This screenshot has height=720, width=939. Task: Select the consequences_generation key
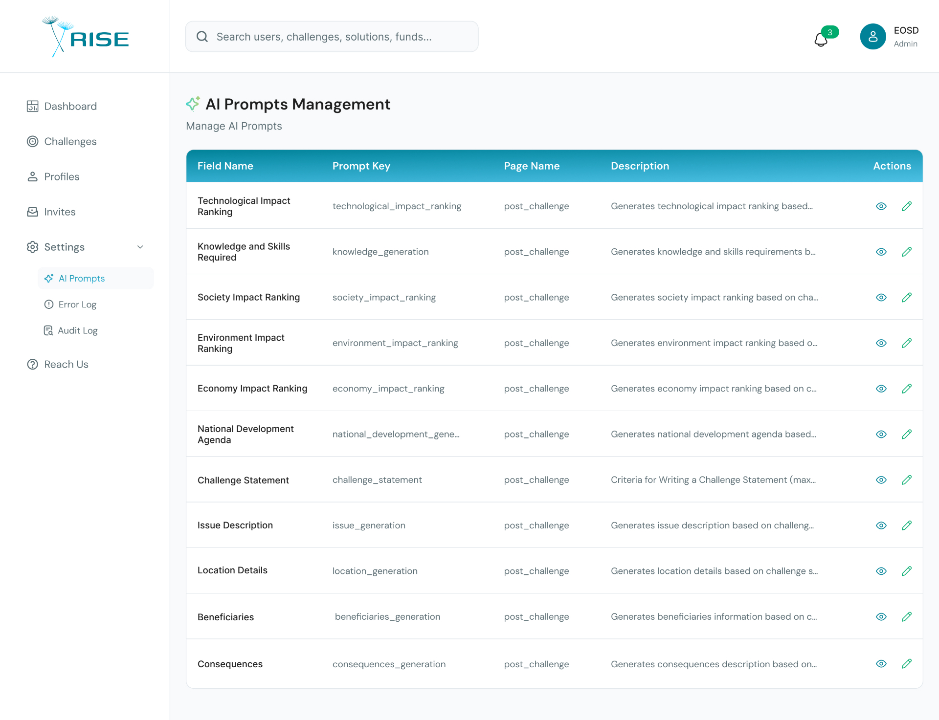point(389,664)
